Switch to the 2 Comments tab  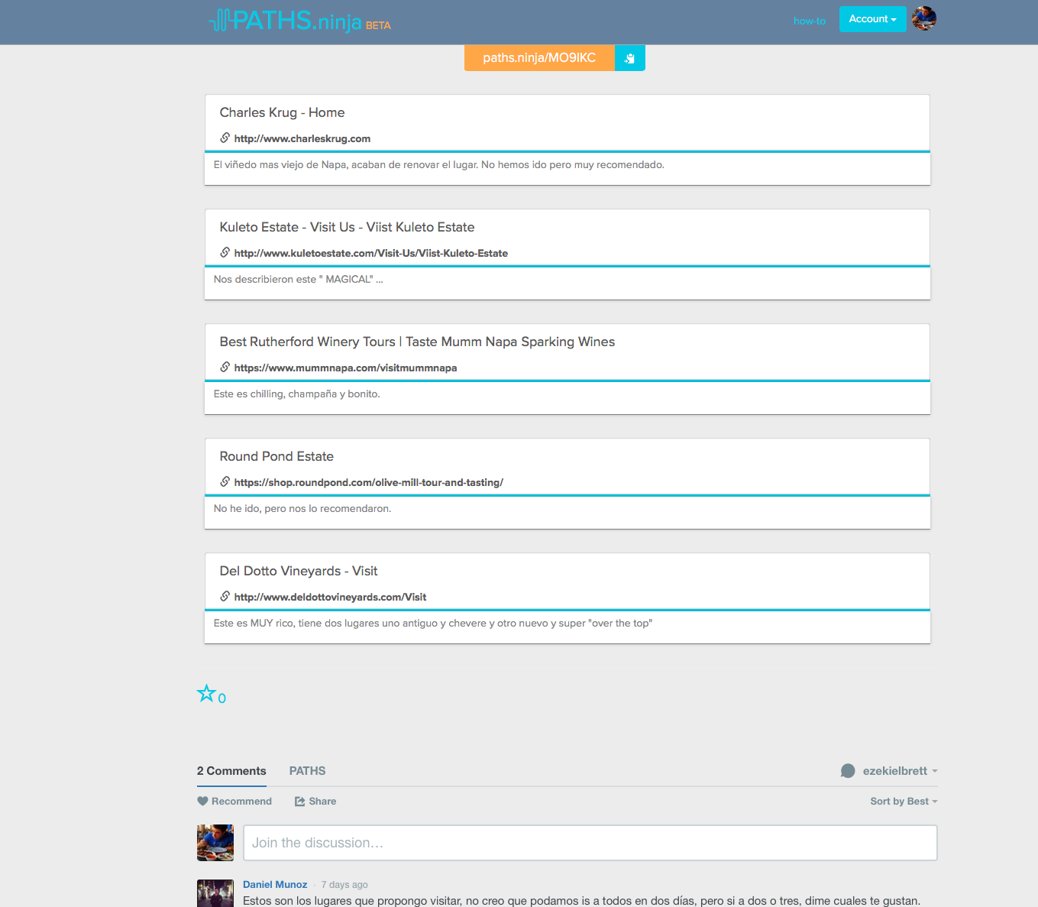tap(231, 771)
